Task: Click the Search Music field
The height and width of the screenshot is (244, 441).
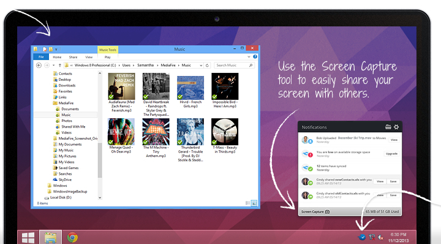Action: (x=234, y=66)
